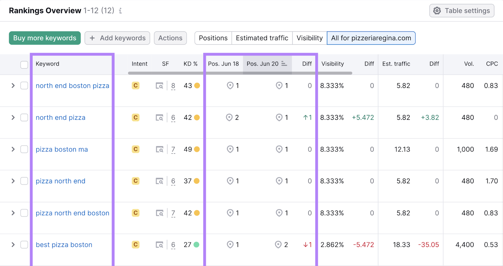
Task: Check the box for north end pizza row
Action: [x=24, y=117]
